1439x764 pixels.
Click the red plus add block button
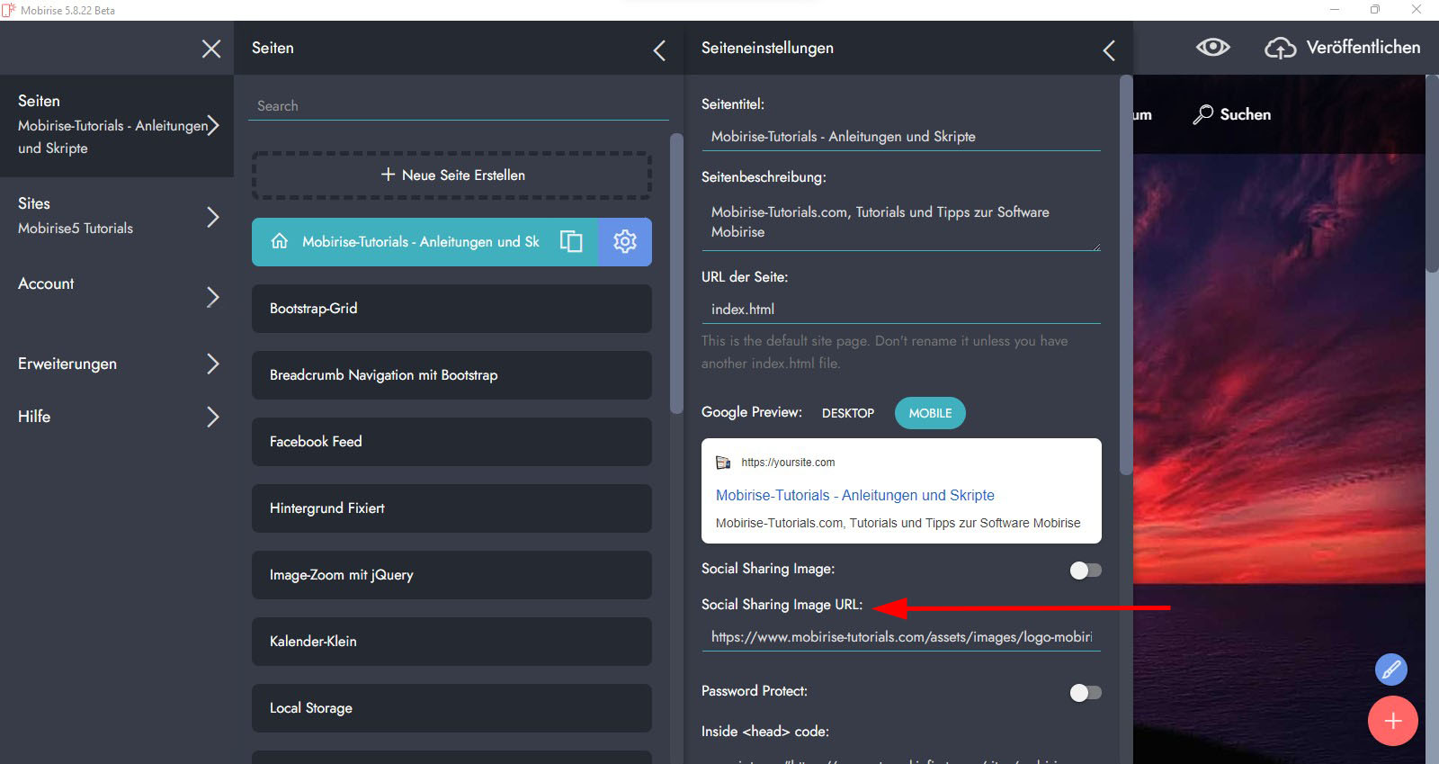click(1392, 721)
